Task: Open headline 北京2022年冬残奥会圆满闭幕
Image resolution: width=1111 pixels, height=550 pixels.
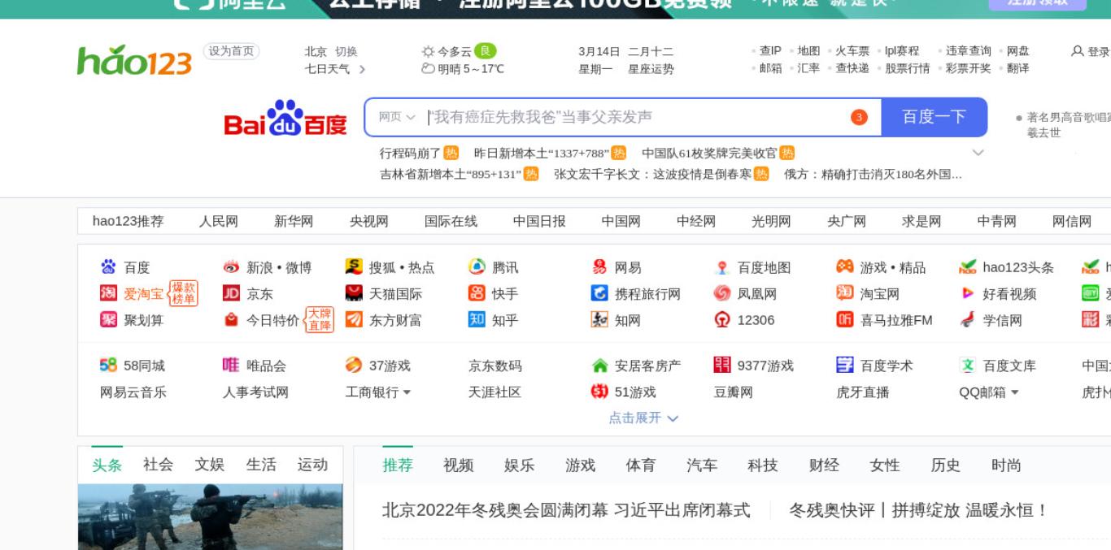Action: pyautogui.click(x=566, y=510)
